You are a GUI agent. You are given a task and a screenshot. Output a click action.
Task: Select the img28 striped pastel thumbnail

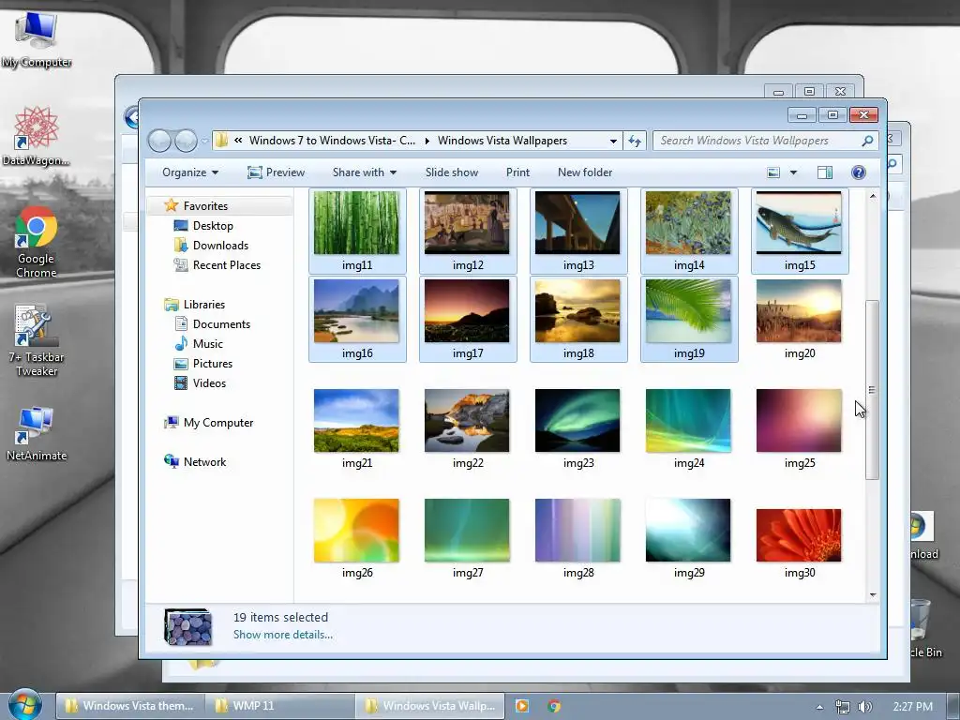(577, 538)
